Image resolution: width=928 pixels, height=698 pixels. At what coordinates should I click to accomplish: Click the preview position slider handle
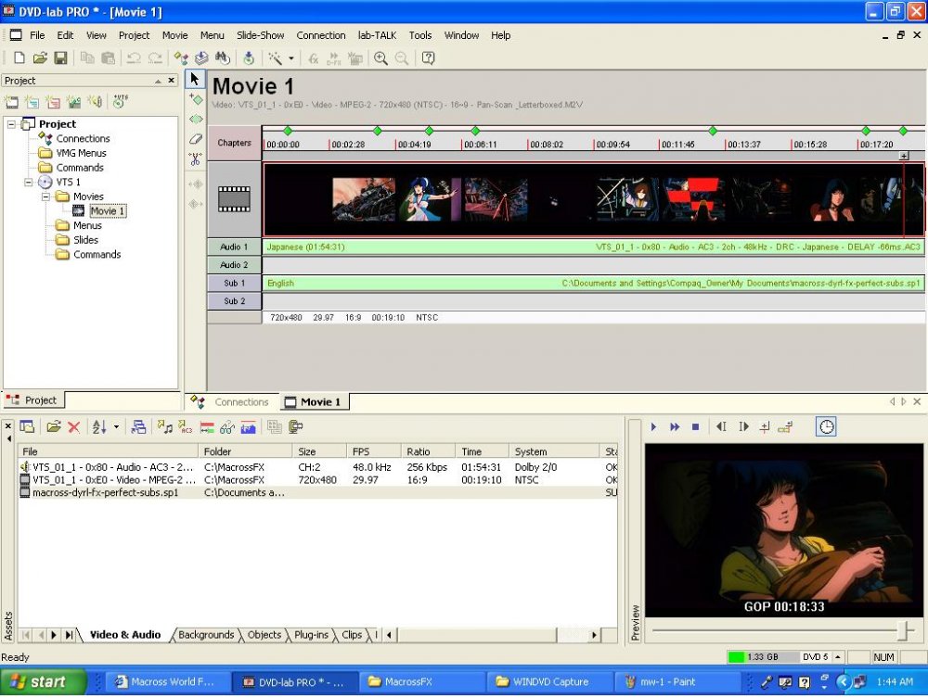pos(905,630)
